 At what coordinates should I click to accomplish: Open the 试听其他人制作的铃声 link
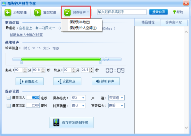(26, 35)
